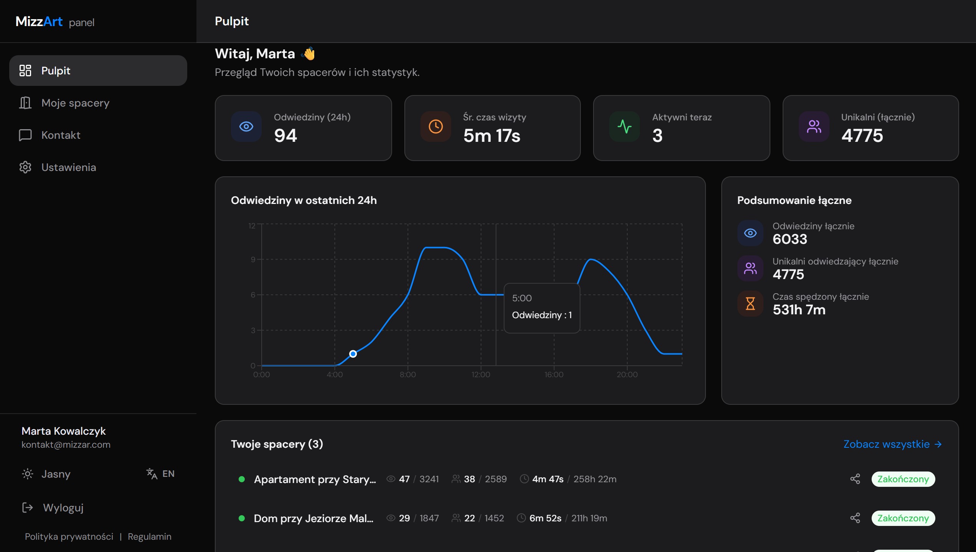Click the highlighted data point on visits chart
The width and height of the screenshot is (976, 552).
coord(353,354)
